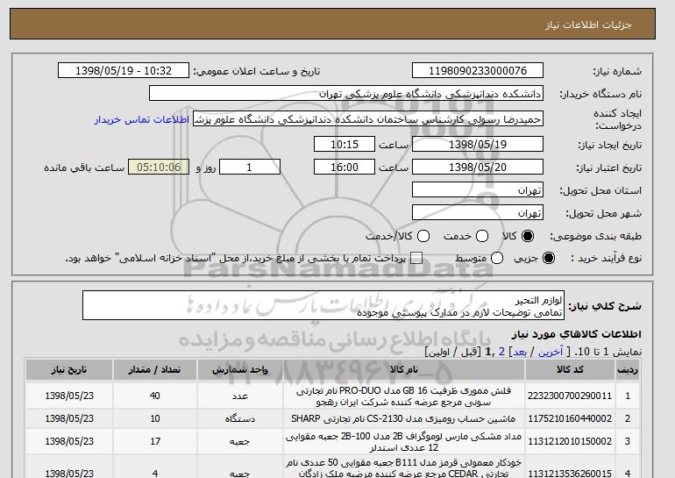Image resolution: width=675 pixels, height=478 pixels.
Task: Click product code 2232300700290011
Action: (570, 396)
